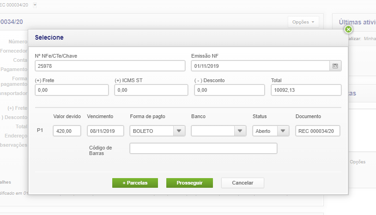Cancel the dialog using Cancelar
The image size is (376, 215).
point(243,183)
